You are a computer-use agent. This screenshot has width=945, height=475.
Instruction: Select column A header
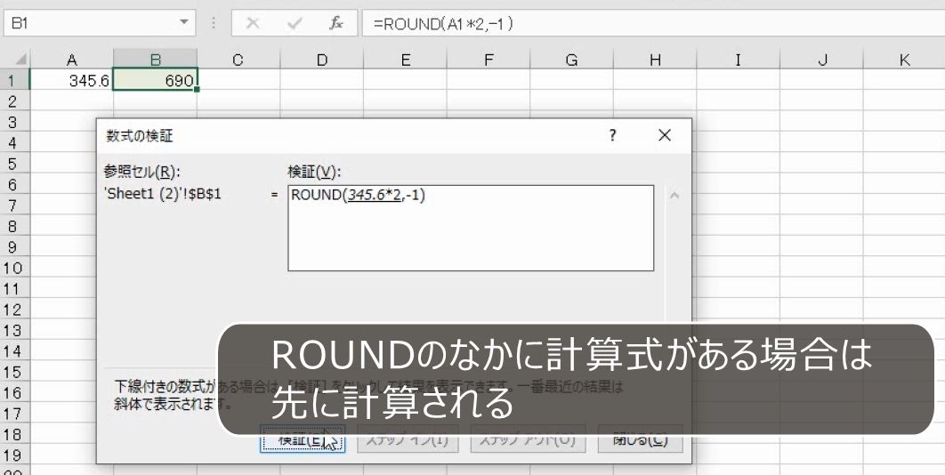pyautogui.click(x=72, y=60)
